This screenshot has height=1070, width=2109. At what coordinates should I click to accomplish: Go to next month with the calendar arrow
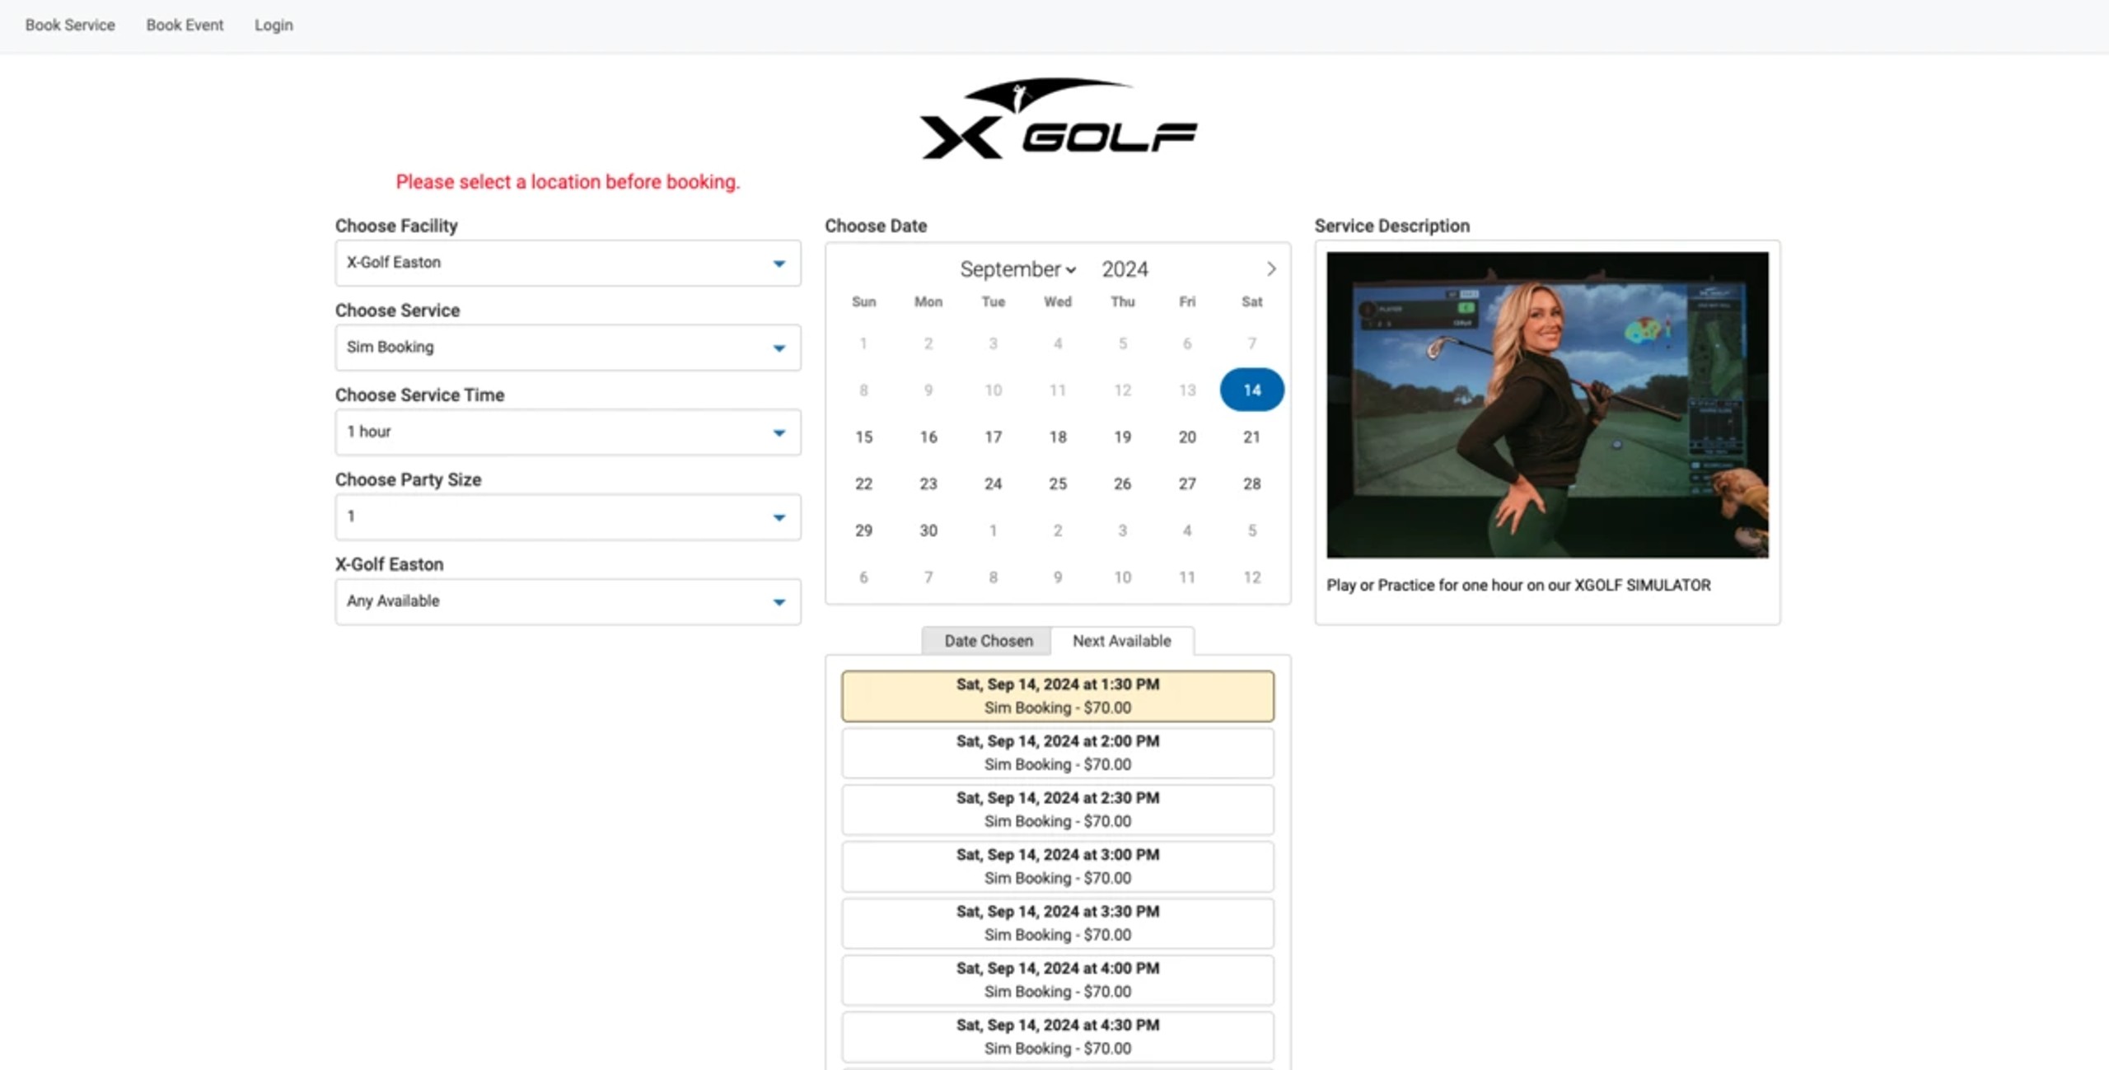tap(1270, 269)
